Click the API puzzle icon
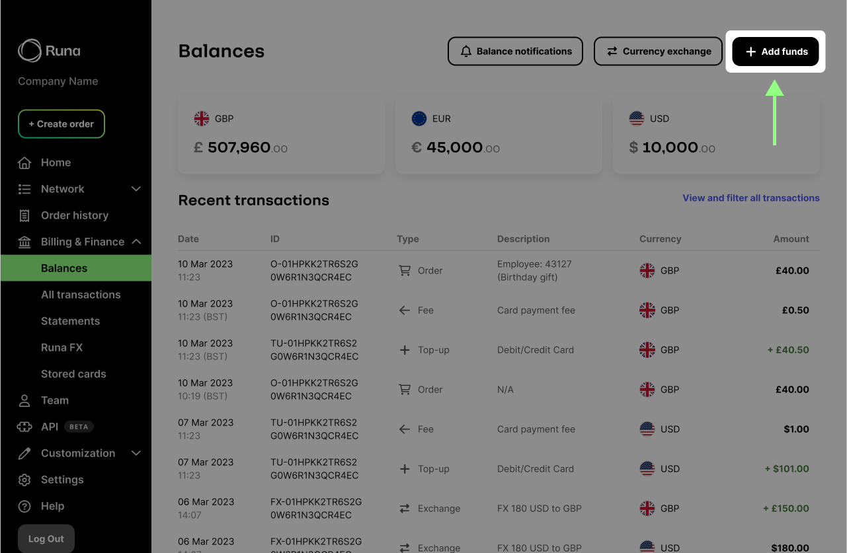This screenshot has height=553, width=847. click(24, 427)
